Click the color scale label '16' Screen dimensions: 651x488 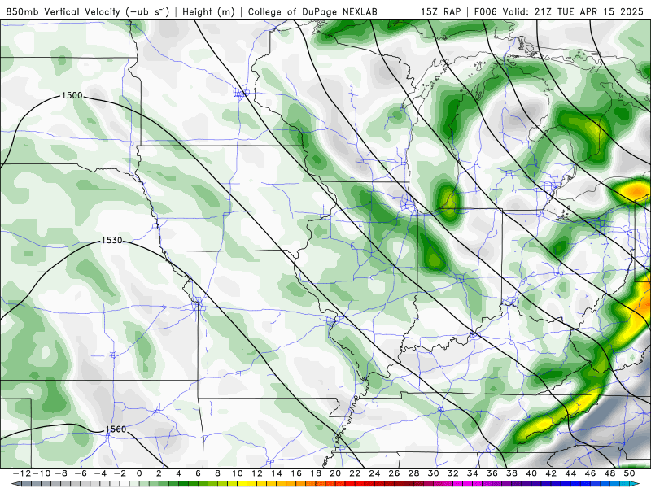tap(296, 473)
